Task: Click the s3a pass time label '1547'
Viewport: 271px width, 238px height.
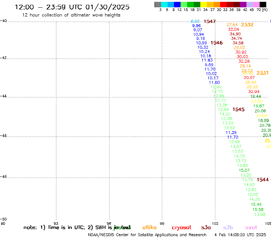Action: pyautogui.click(x=209, y=21)
